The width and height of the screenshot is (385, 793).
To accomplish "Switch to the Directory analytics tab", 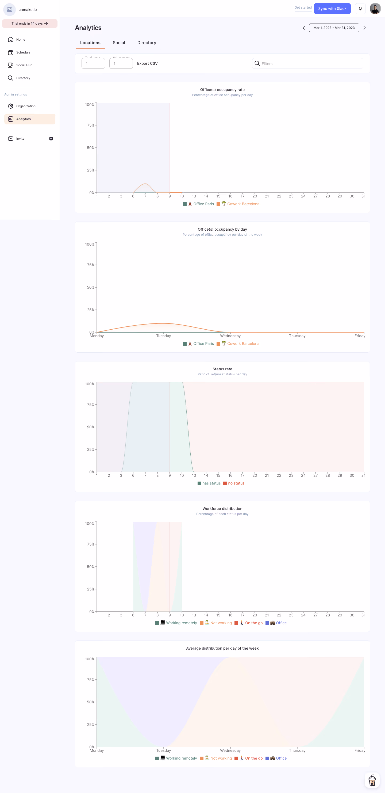I will pyautogui.click(x=147, y=43).
